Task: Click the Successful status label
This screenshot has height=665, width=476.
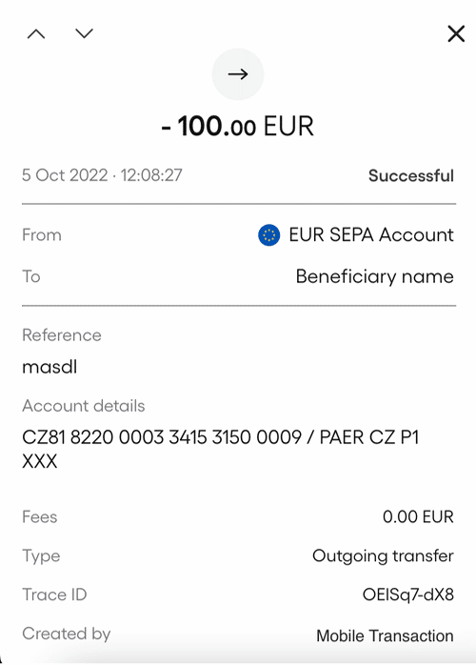Action: click(411, 175)
